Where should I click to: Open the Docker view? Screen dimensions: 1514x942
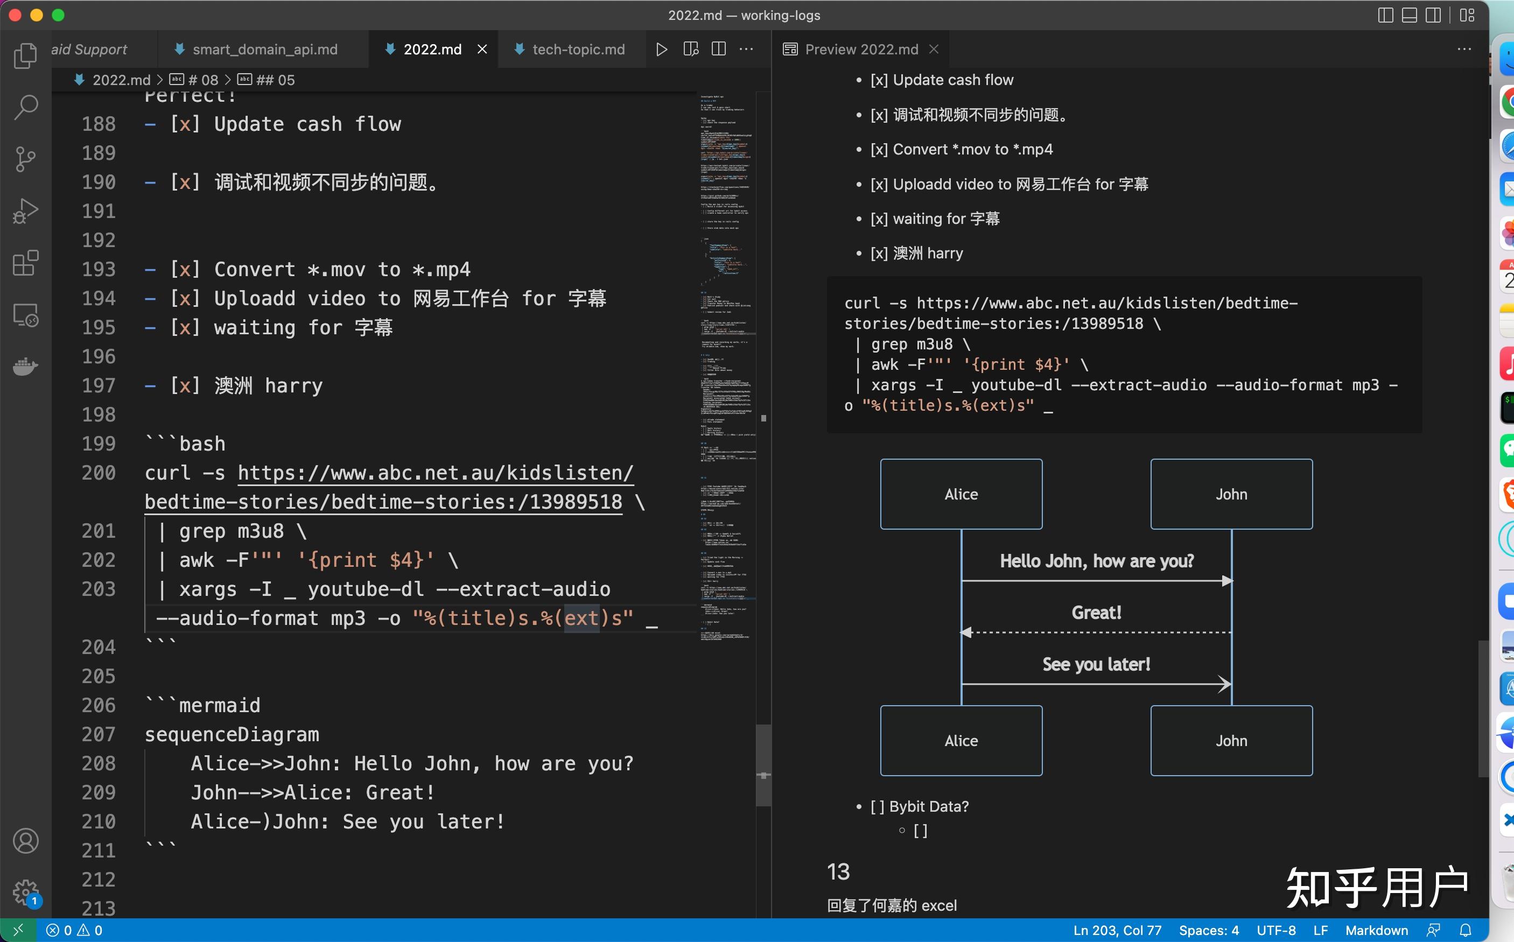click(25, 367)
